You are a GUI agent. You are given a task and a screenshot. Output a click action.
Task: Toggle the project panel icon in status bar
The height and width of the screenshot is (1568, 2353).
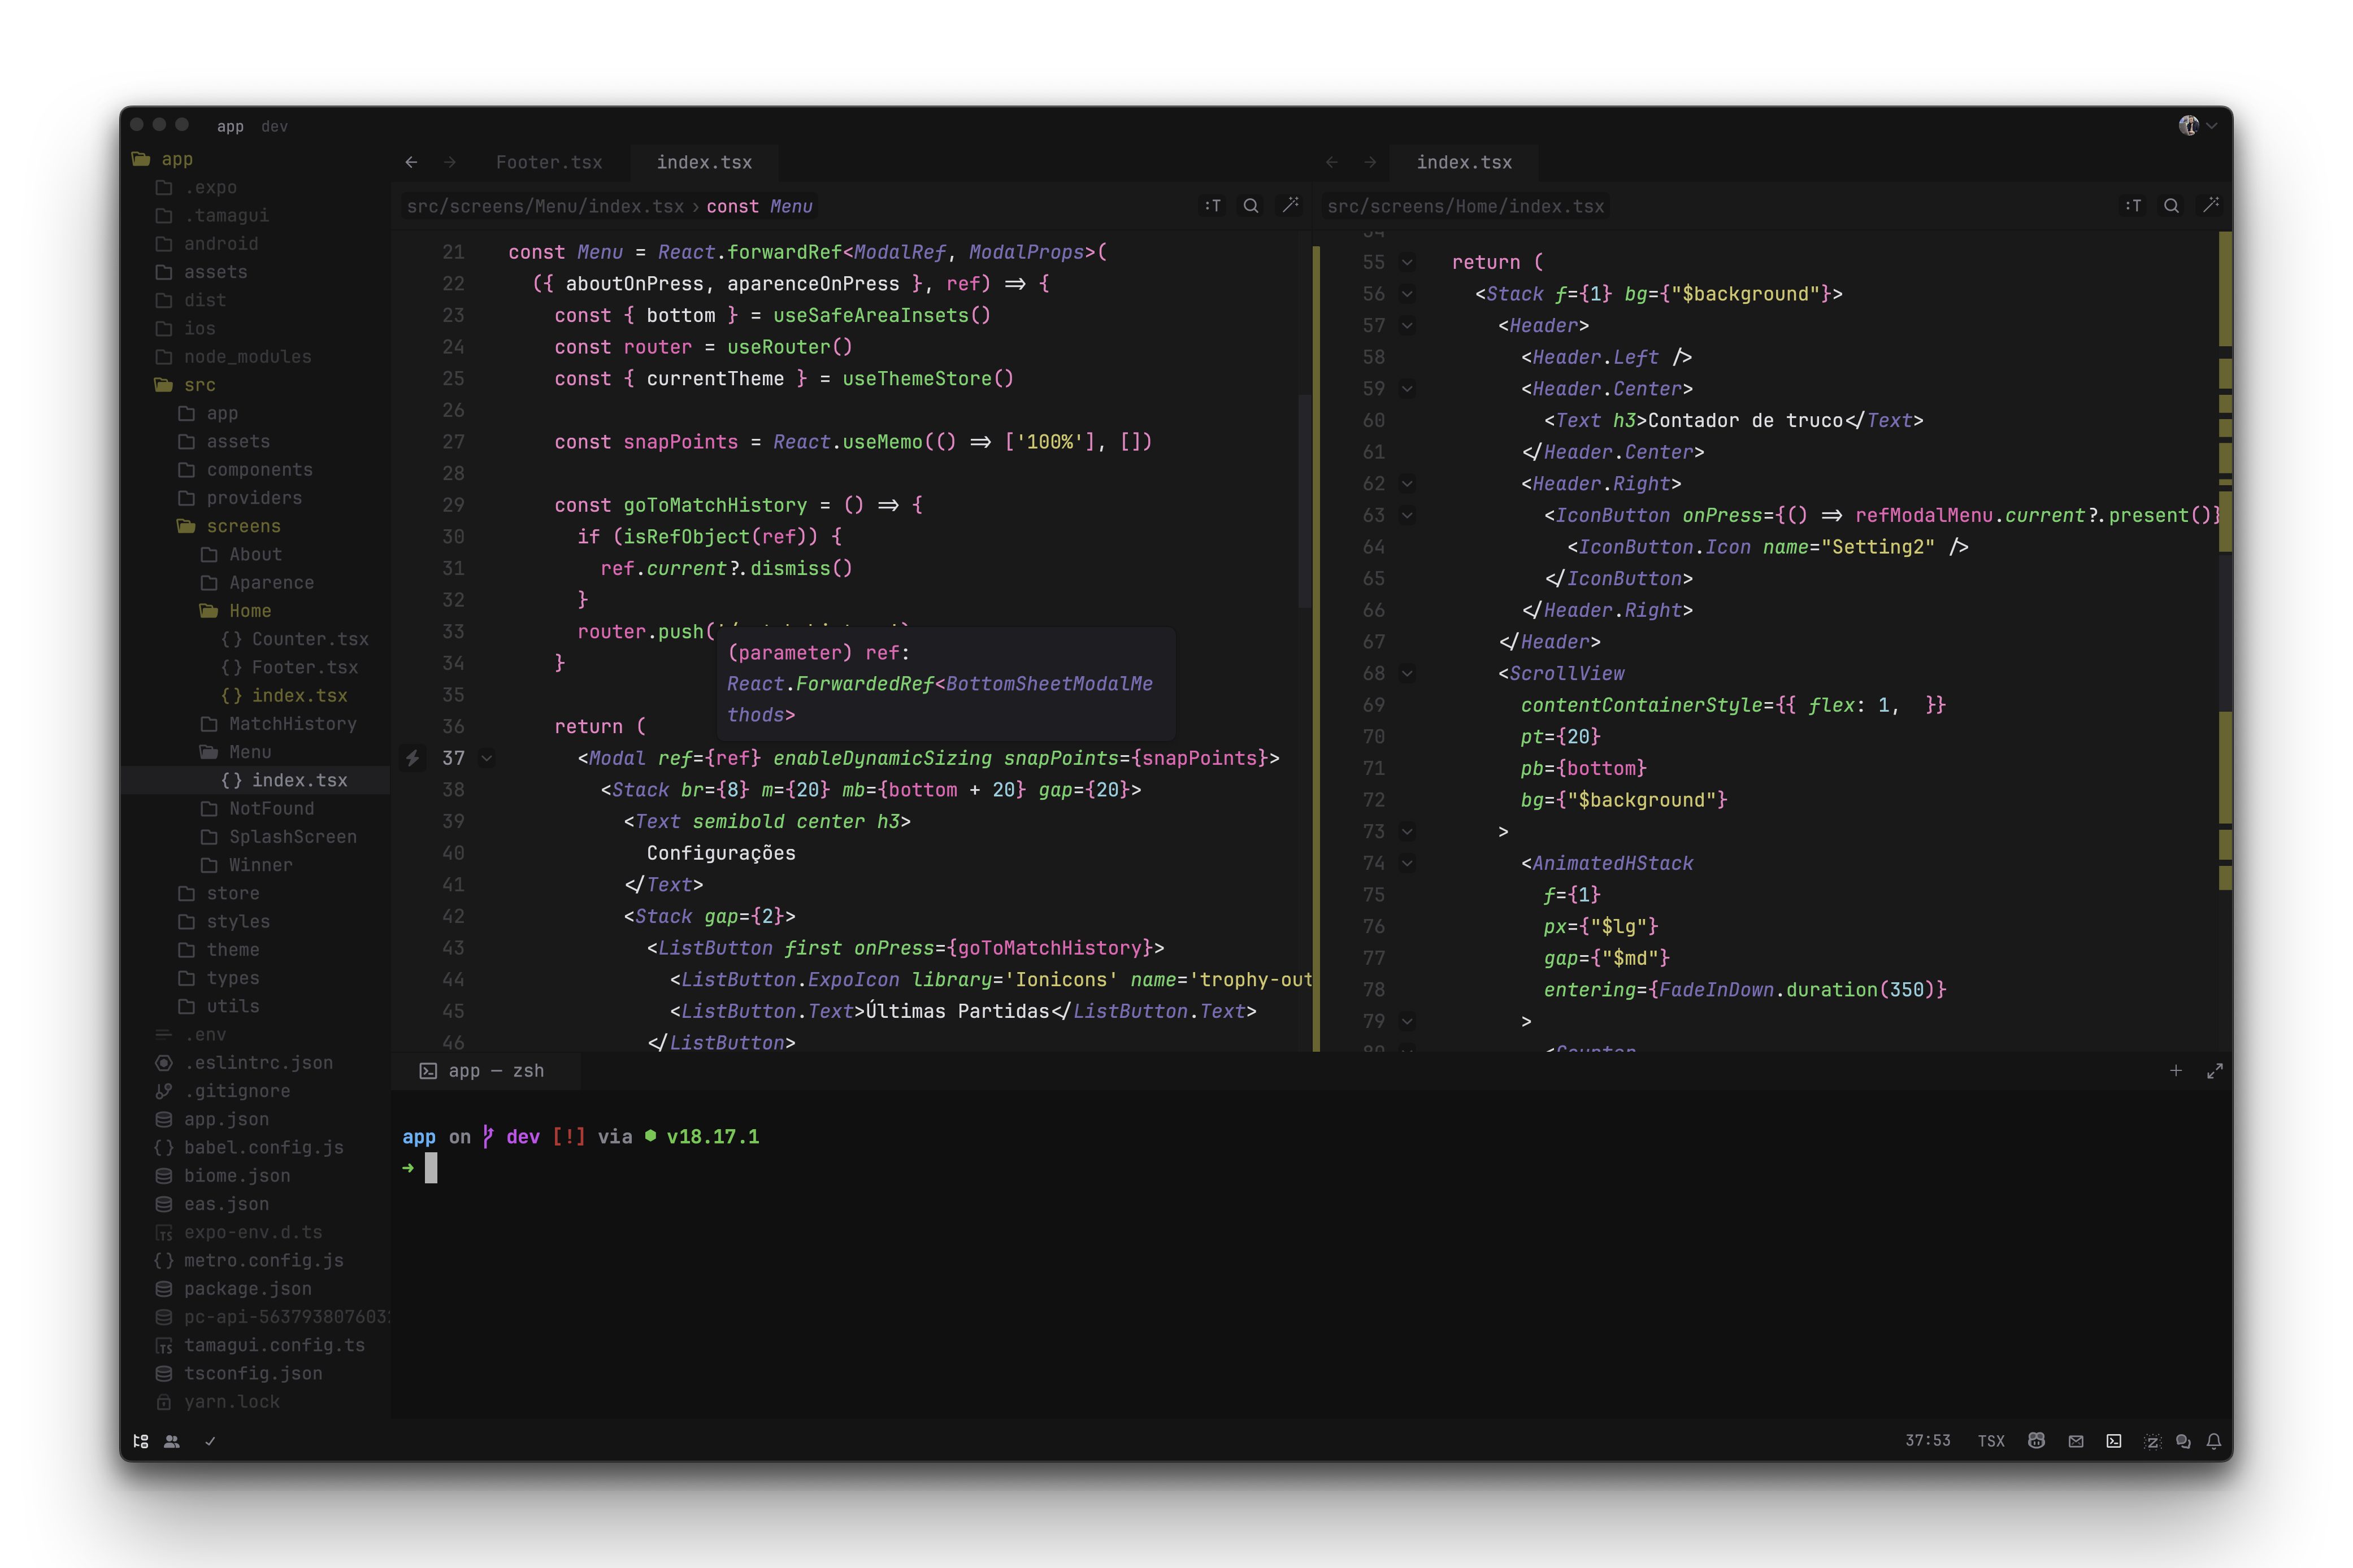pos(141,1441)
